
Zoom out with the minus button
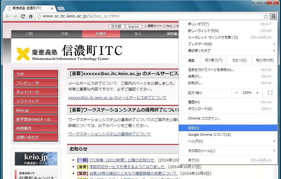pos(237,93)
